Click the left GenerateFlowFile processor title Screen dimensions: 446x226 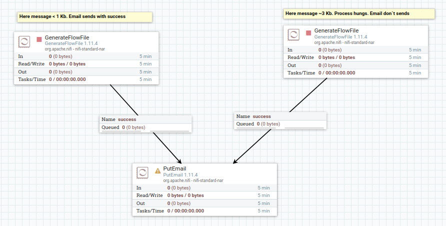tap(67, 37)
